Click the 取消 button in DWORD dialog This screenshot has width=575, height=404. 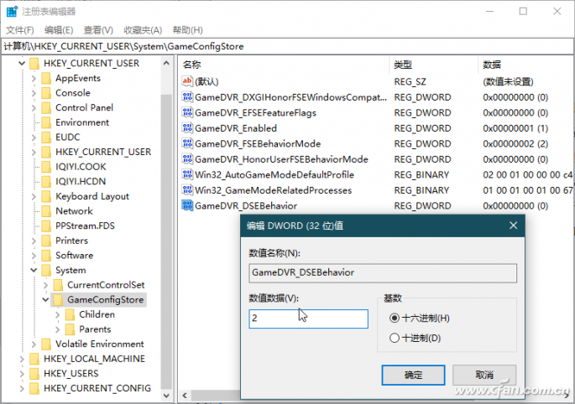tap(484, 375)
